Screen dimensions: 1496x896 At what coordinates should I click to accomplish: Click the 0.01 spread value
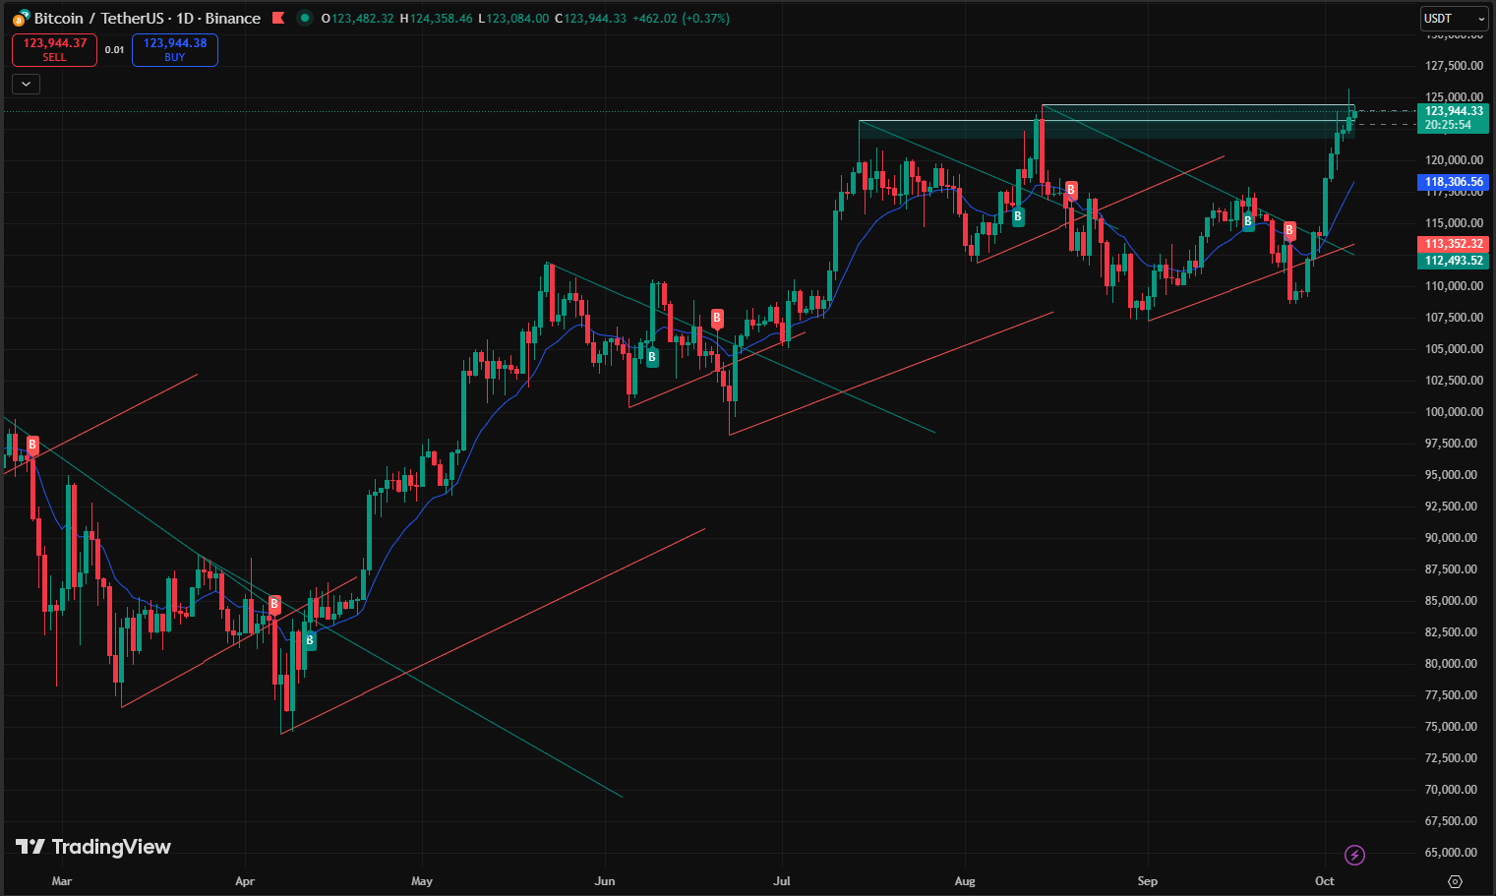[x=115, y=50]
